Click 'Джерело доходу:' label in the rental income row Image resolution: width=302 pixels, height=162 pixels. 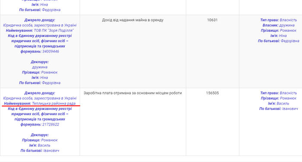coord(40,20)
